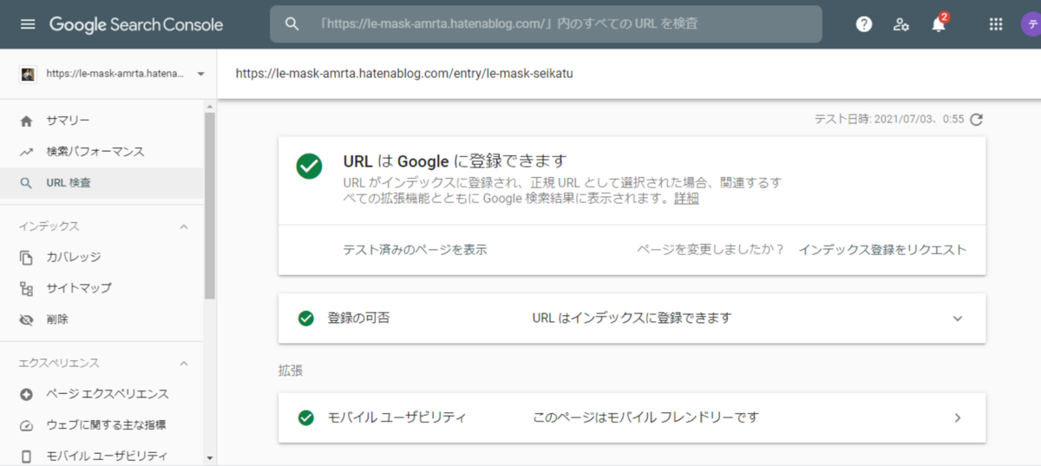The image size is (1041, 466).
Task: Click the sitemap icon beside サイトマップ
Action: click(27, 288)
